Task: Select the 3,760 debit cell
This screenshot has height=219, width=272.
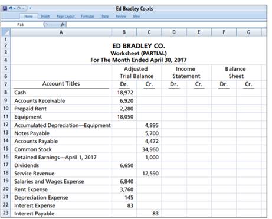Action: tap(124, 189)
